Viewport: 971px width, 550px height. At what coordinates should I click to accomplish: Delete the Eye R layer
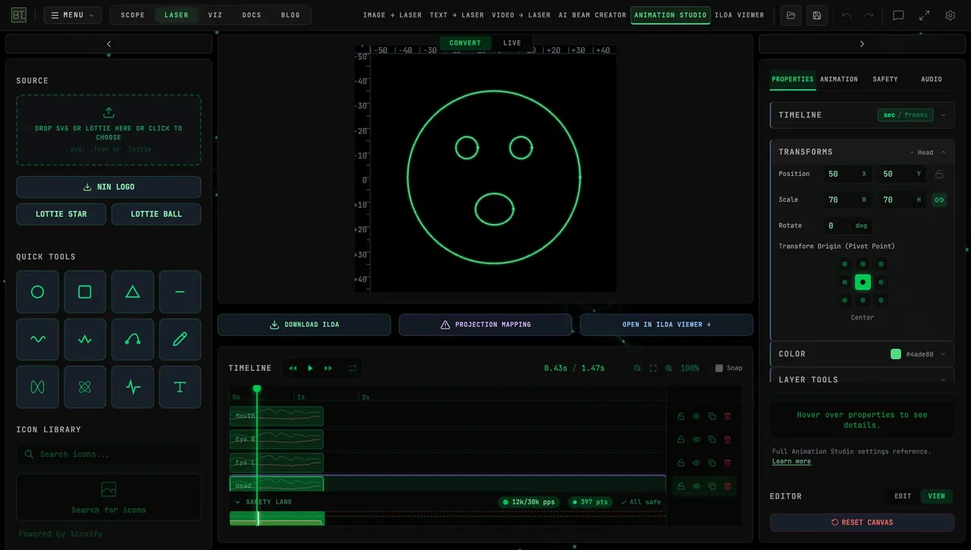coord(727,439)
